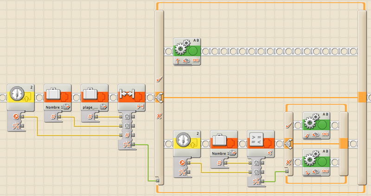Click the nested switch's false X mark

[288, 161]
